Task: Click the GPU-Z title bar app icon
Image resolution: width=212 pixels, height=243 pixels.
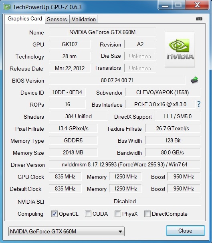Action: 7,7
